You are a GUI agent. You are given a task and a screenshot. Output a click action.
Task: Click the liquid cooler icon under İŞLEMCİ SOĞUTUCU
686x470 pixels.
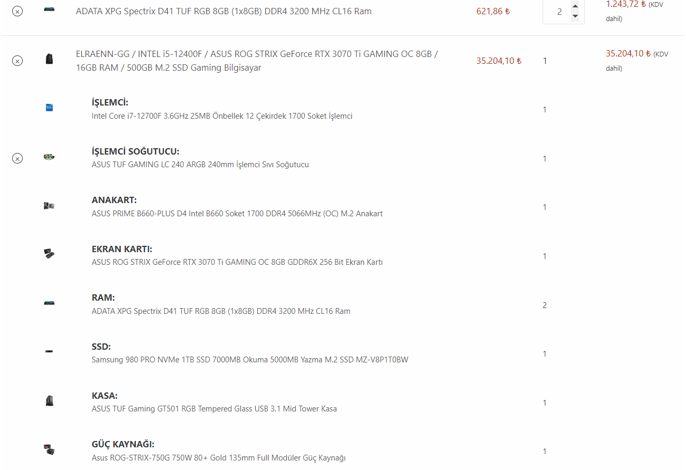click(x=49, y=157)
